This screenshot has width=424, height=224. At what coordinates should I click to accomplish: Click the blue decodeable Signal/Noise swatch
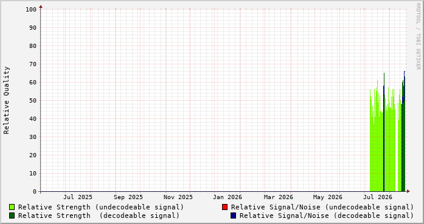[x=233, y=216]
